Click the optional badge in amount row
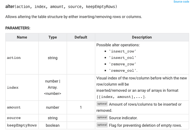195x131 pixels. tap(102, 104)
